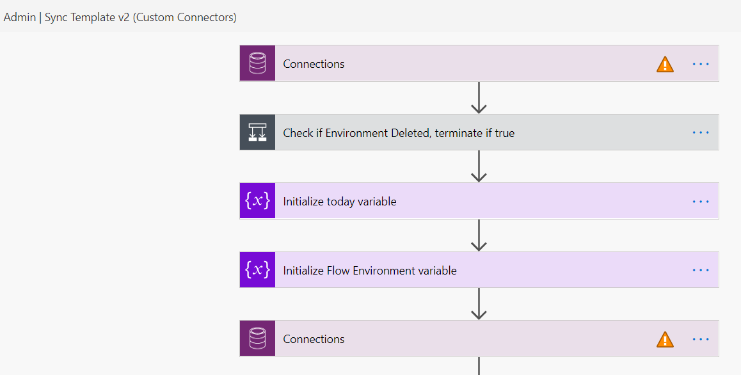Click the arrow below the second Connections action

(478, 368)
